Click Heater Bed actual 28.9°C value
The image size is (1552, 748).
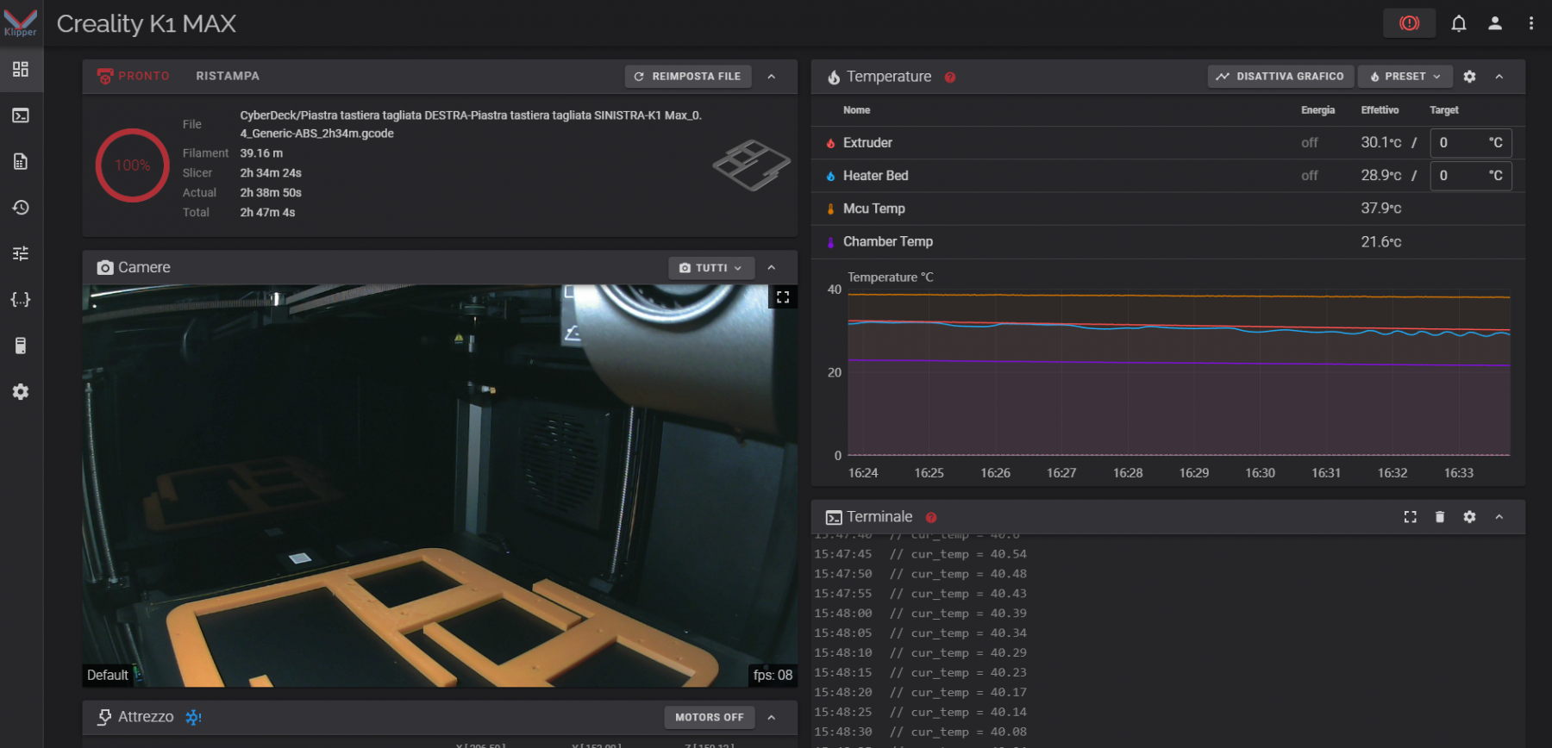[x=1381, y=176]
